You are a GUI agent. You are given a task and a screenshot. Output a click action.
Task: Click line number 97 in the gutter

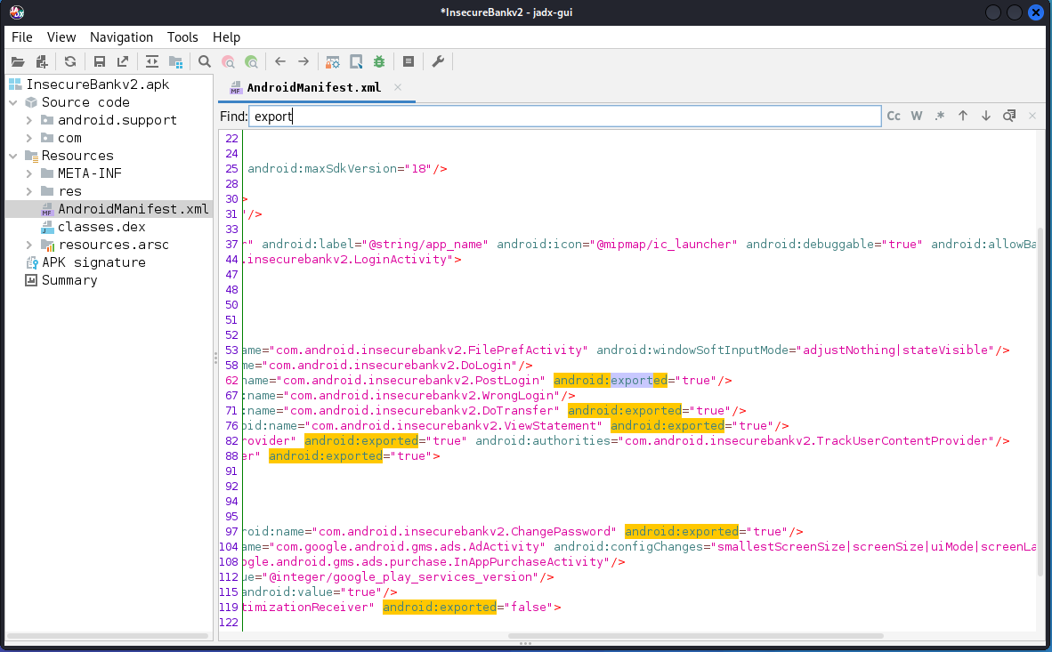click(231, 531)
